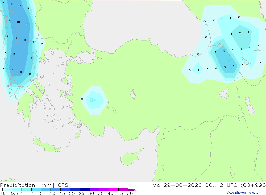Screen dimensions: 266x195
Task: Click the map value '10' in the dark band
Action: (x=18, y=22)
